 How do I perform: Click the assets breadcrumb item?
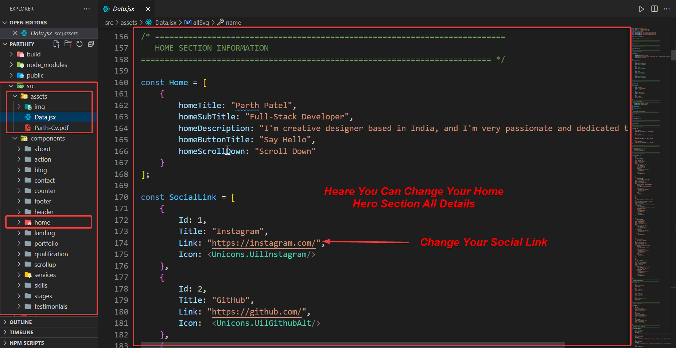(128, 22)
